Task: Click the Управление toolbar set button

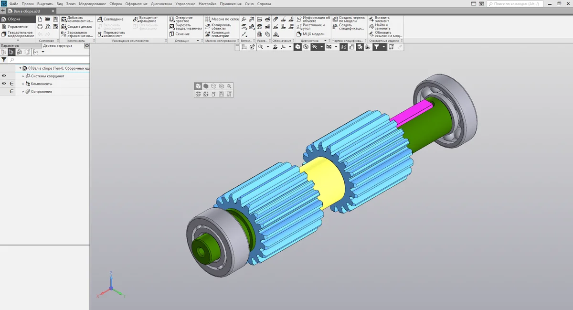Action: pos(17,27)
